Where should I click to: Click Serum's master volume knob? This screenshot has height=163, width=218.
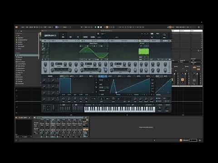click(164, 35)
